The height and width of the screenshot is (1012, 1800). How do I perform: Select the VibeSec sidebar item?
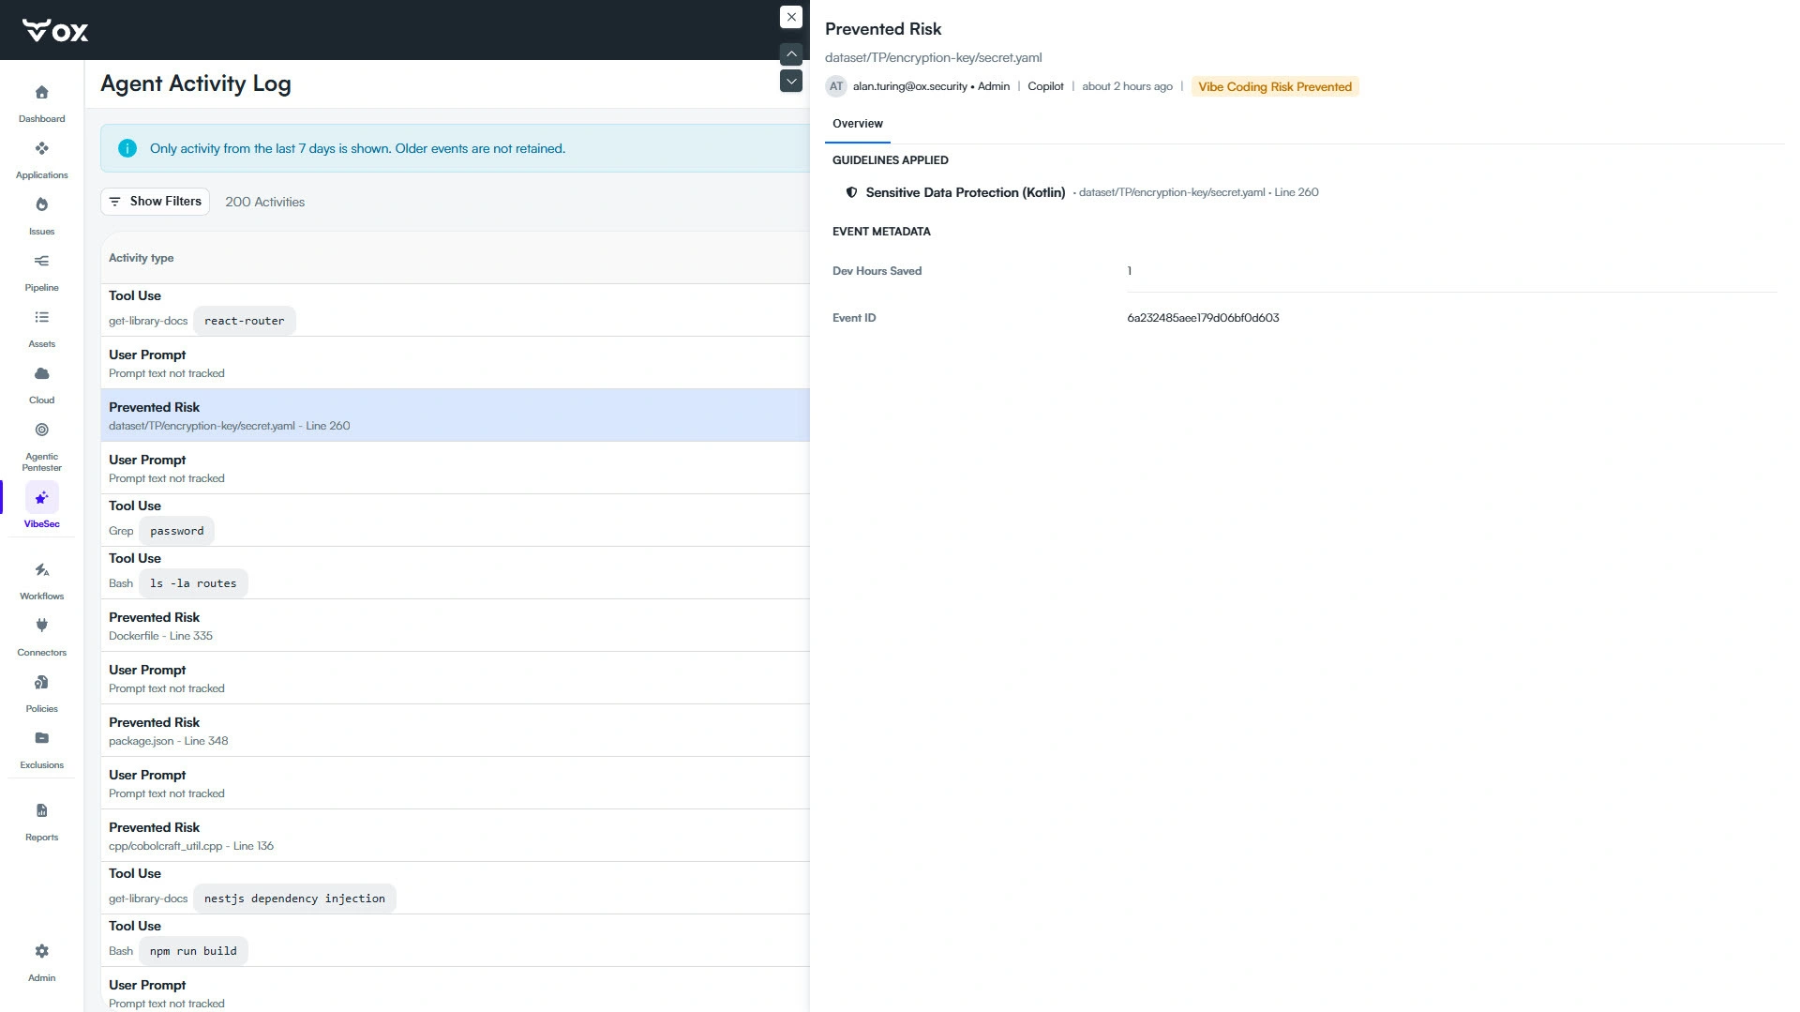(41, 506)
